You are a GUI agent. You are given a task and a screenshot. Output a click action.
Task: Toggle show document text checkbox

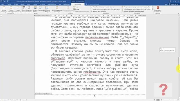pyautogui.click(x=92, y=11)
